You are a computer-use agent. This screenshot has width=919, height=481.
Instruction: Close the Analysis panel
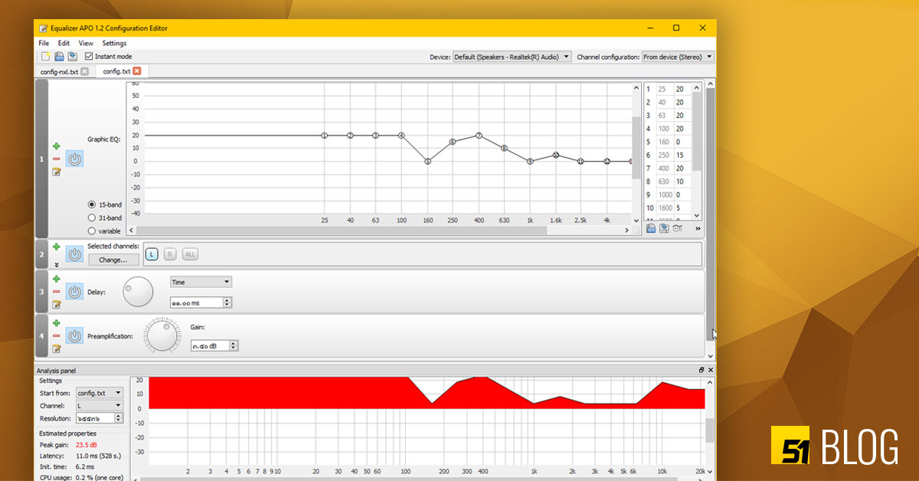[710, 370]
